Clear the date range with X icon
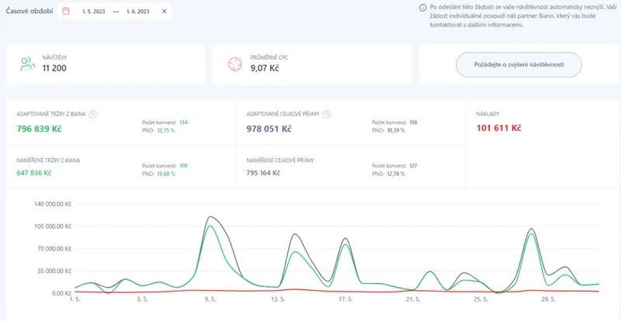The image size is (621, 321). tap(165, 12)
